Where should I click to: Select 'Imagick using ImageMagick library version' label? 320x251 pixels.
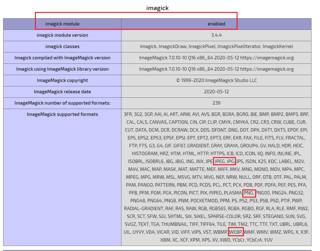[62, 69]
